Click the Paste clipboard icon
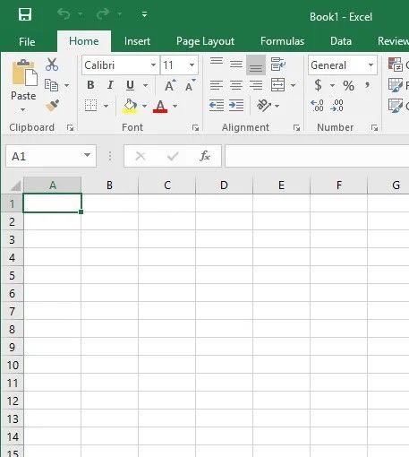 click(24, 73)
